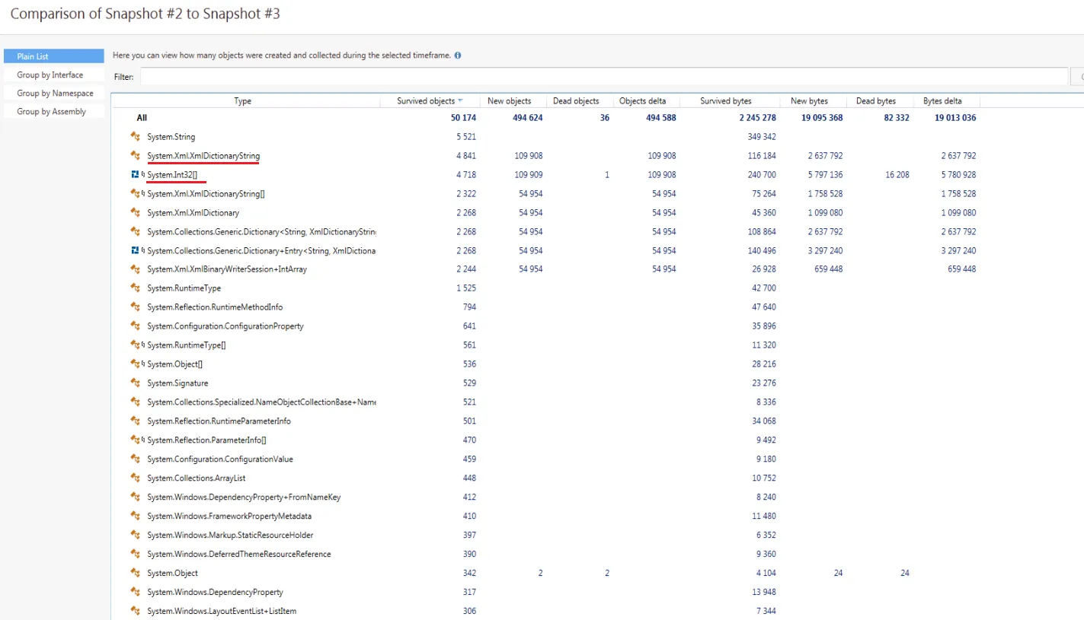Sort by the Dead objects column
This screenshot has width=1084, height=620.
(x=576, y=101)
